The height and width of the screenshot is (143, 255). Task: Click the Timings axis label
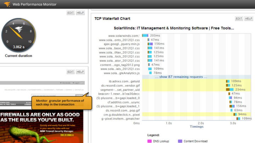pos(197,127)
